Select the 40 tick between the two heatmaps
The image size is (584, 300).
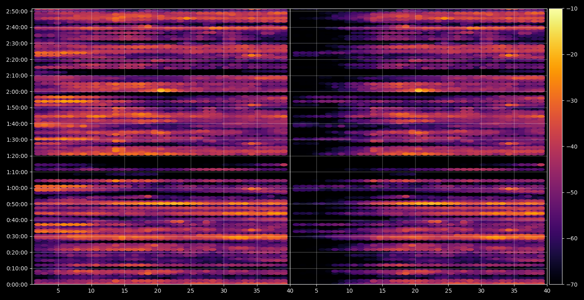[290, 291]
